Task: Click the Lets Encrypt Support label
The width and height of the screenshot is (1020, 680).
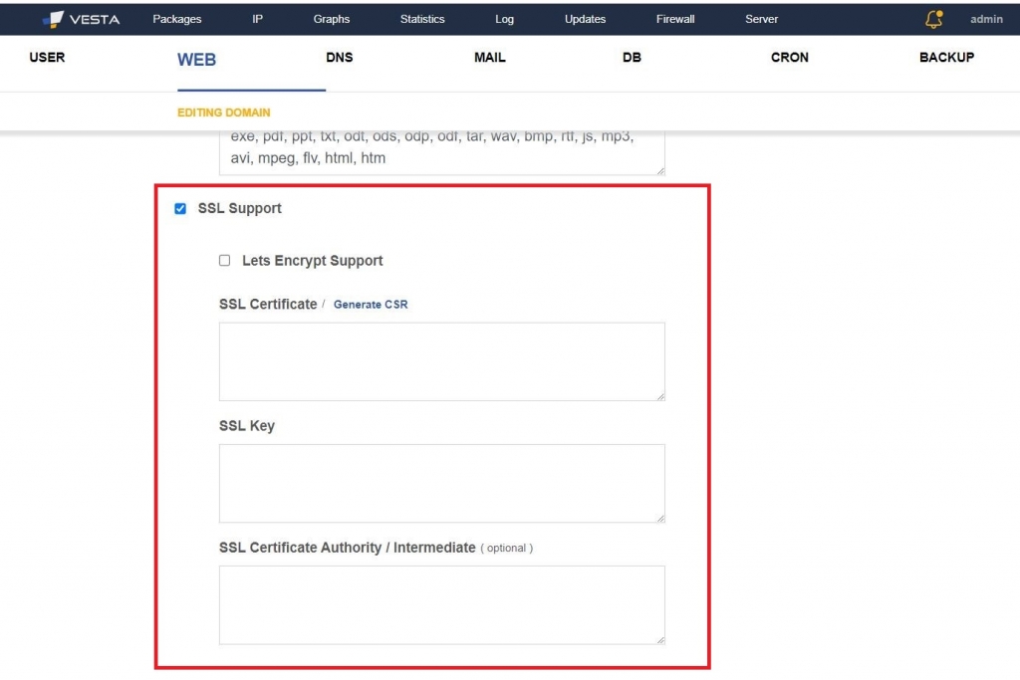Action: pyautogui.click(x=312, y=261)
